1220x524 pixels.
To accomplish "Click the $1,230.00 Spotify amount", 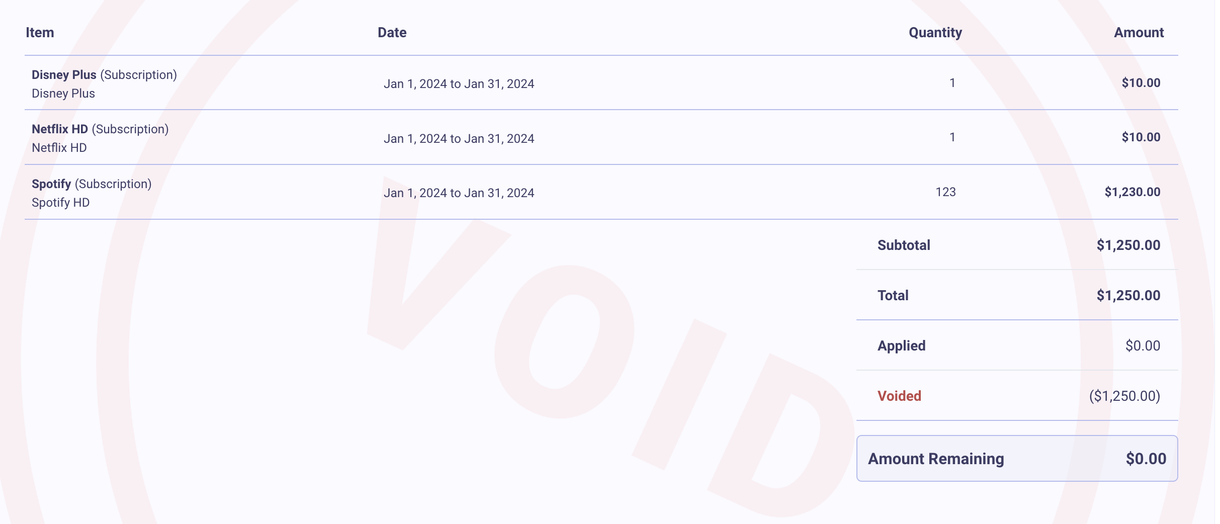I will click(1132, 192).
